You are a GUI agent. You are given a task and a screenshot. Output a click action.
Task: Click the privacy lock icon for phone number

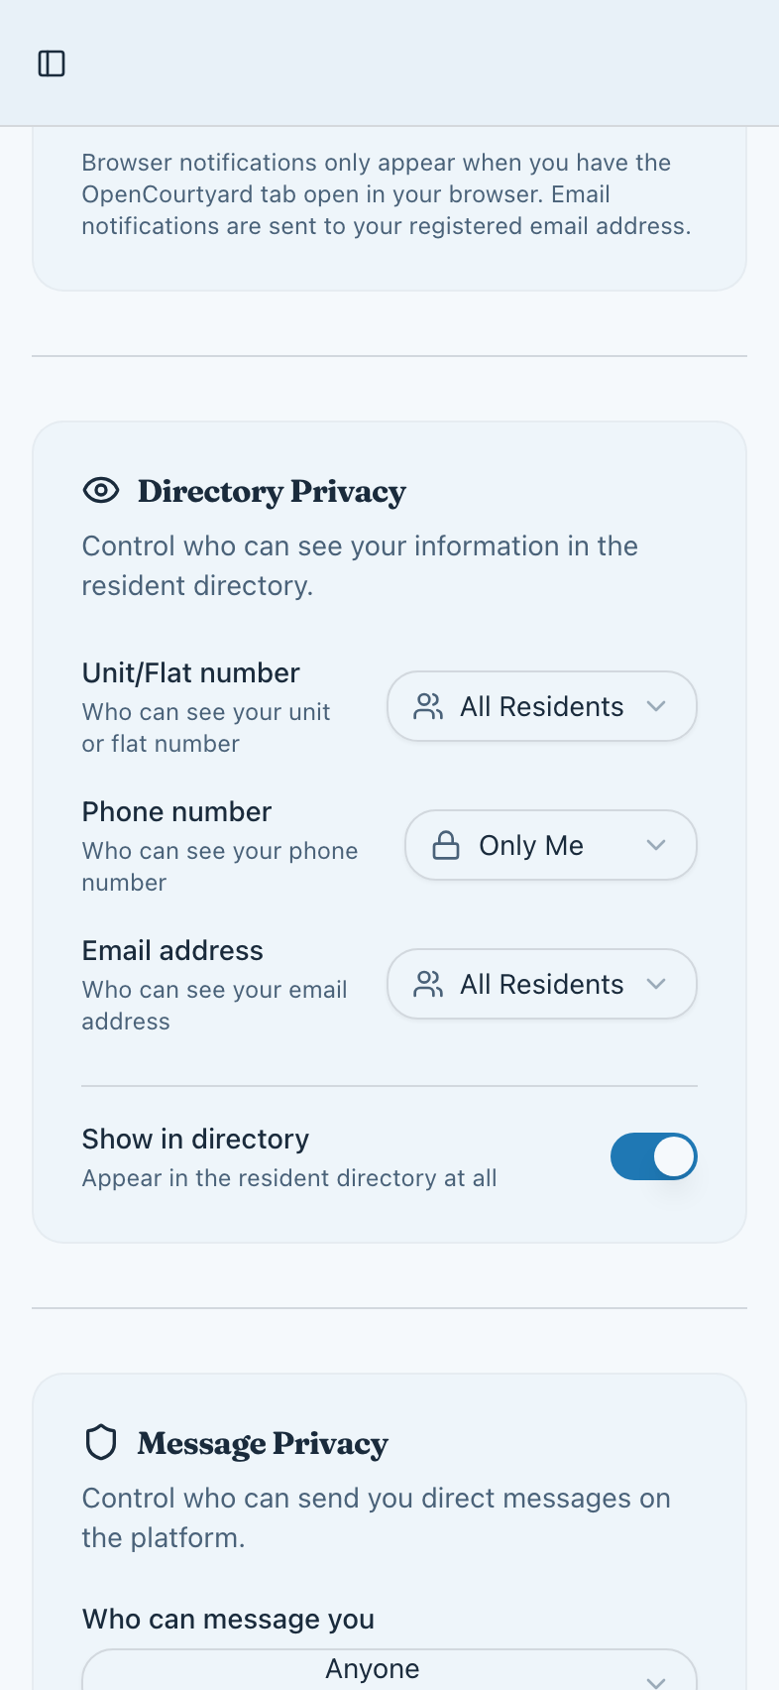445,844
